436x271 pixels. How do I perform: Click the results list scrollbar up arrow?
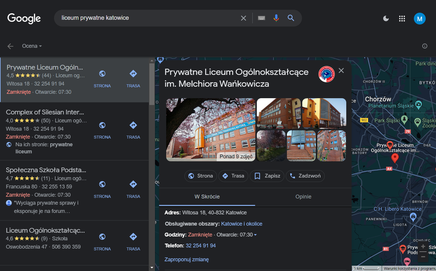[152, 60]
